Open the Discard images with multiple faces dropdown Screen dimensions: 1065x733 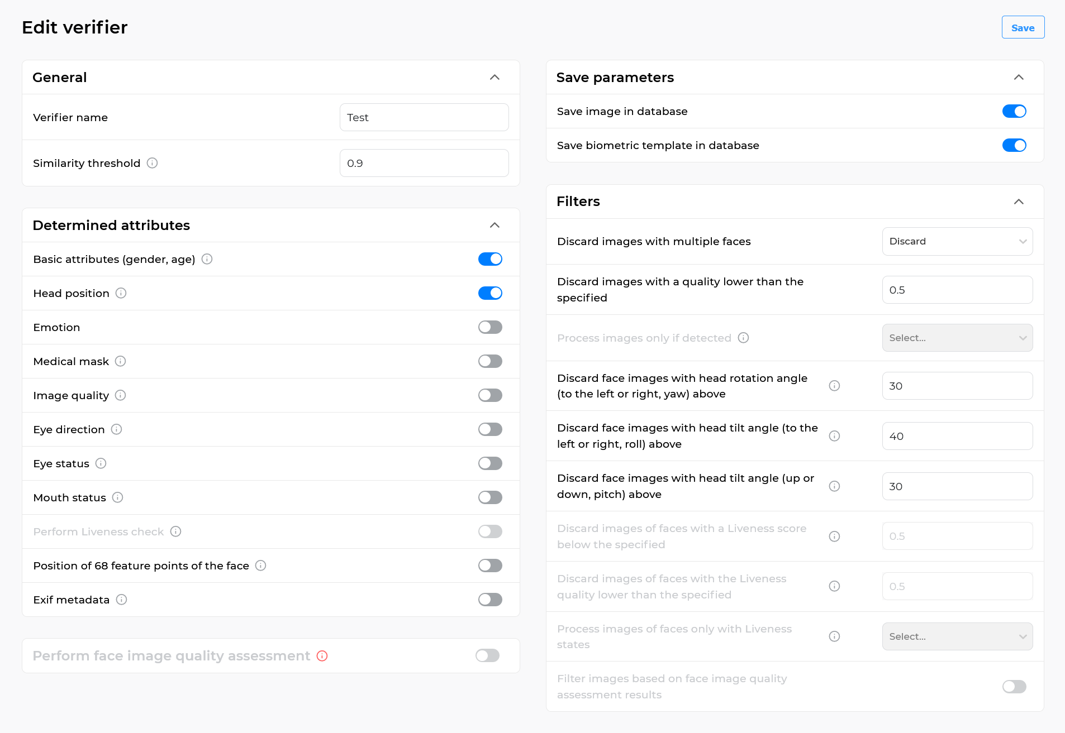coord(957,241)
